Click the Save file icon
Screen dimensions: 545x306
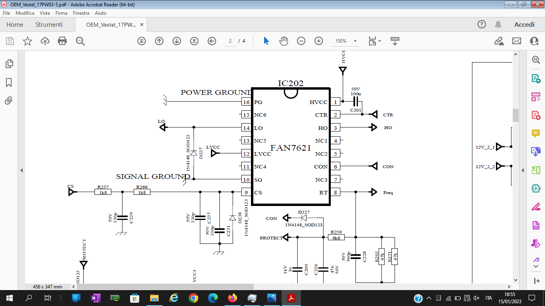pyautogui.click(x=10, y=41)
